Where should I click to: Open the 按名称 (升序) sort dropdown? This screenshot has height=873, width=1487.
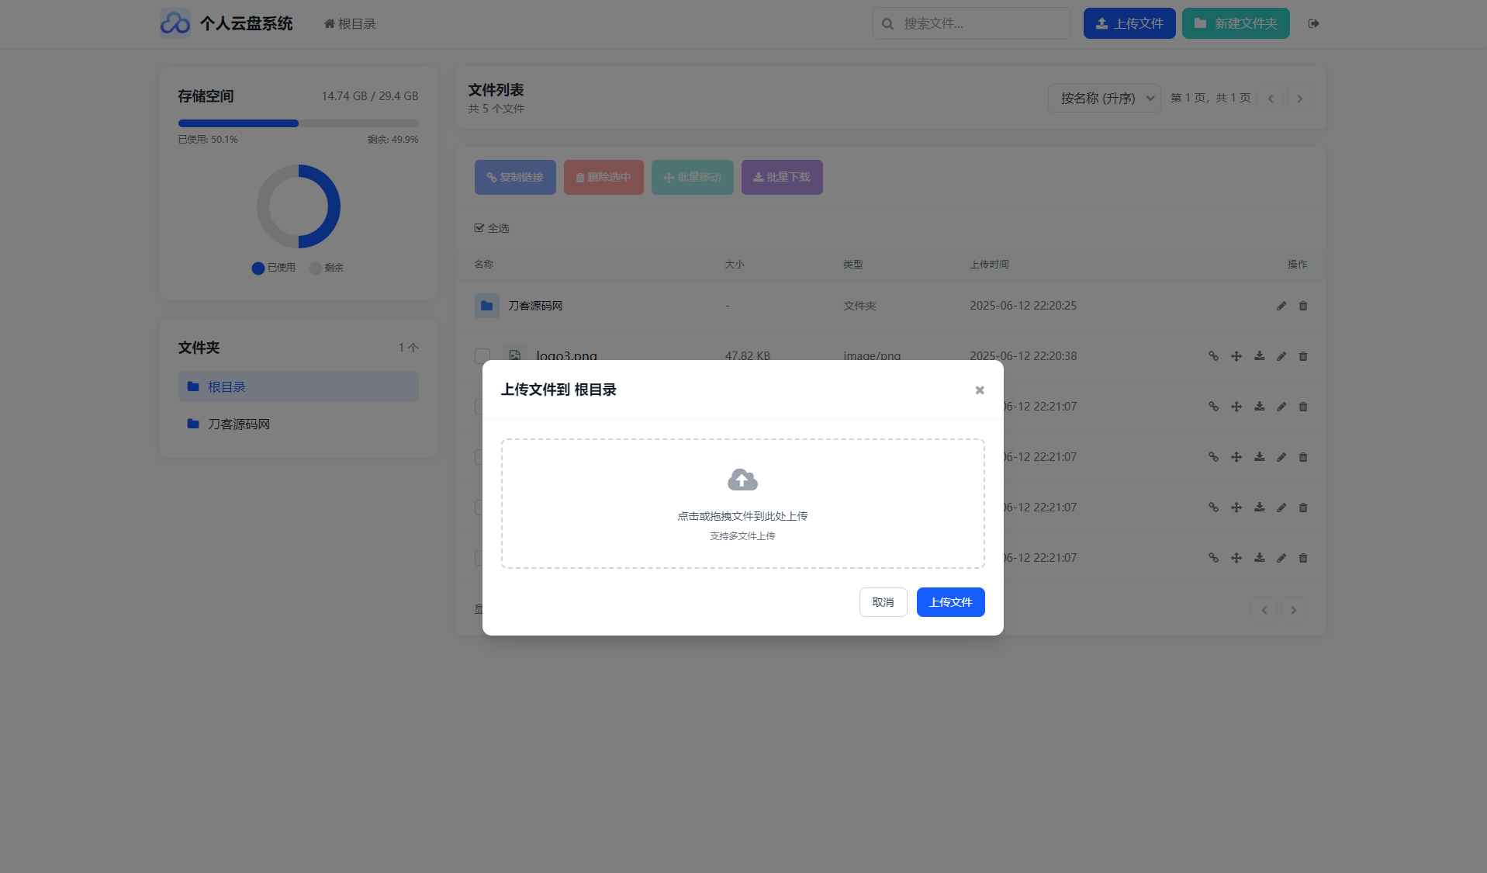coord(1104,98)
